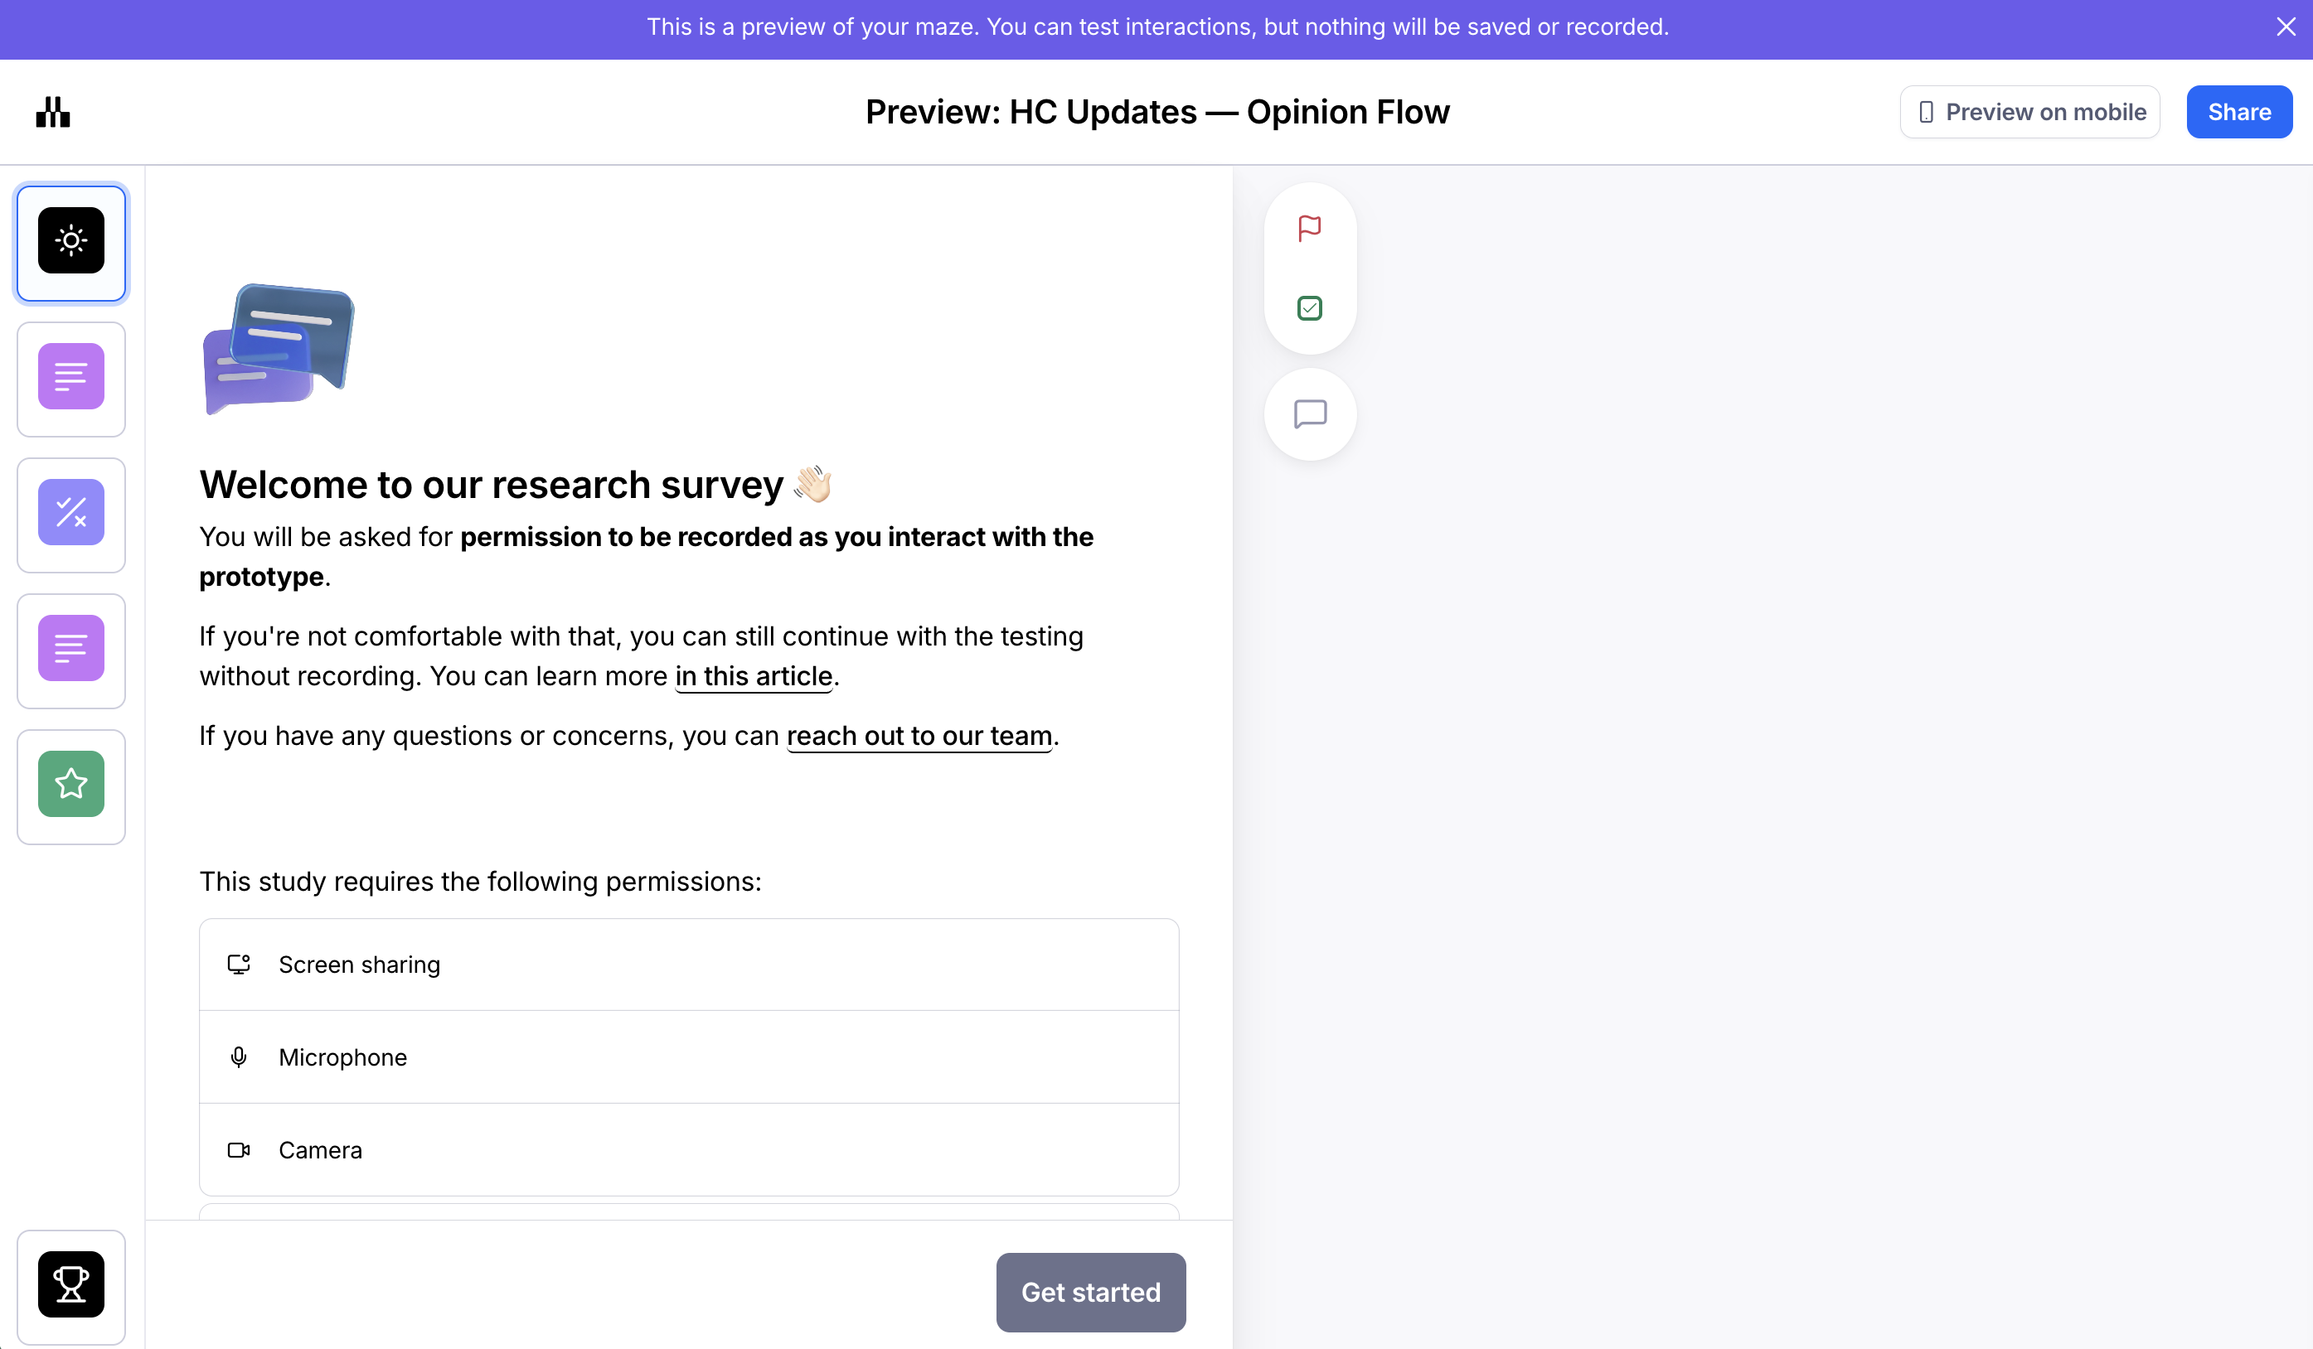Viewport: 2313px width, 1349px height.
Task: Open the "in this article" link
Action: click(754, 676)
